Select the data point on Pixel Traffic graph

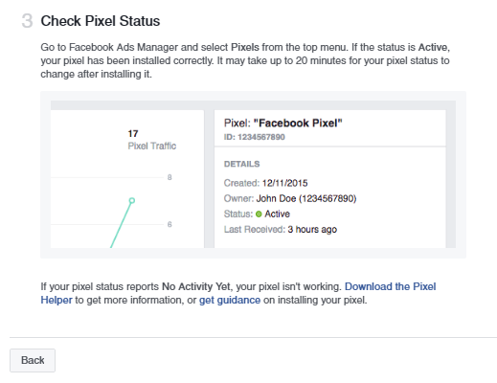[x=132, y=200]
